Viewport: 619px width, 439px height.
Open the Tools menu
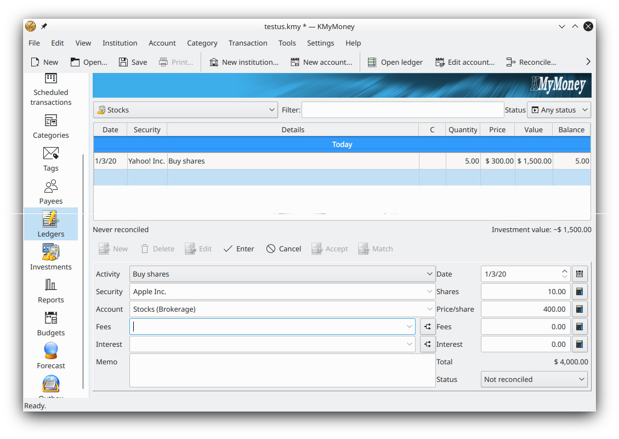pos(287,43)
